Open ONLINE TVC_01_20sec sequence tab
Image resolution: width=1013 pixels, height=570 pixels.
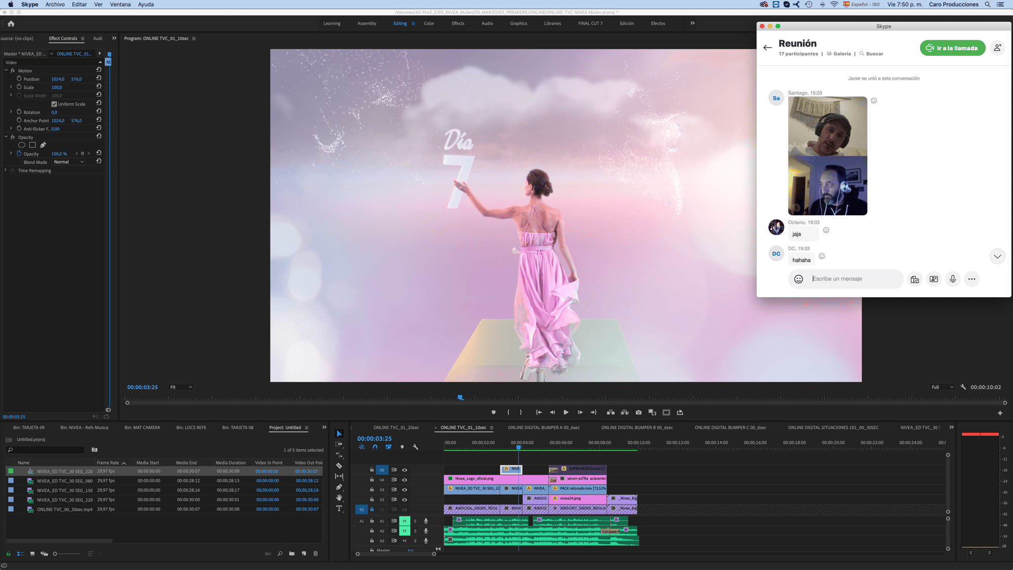396,428
